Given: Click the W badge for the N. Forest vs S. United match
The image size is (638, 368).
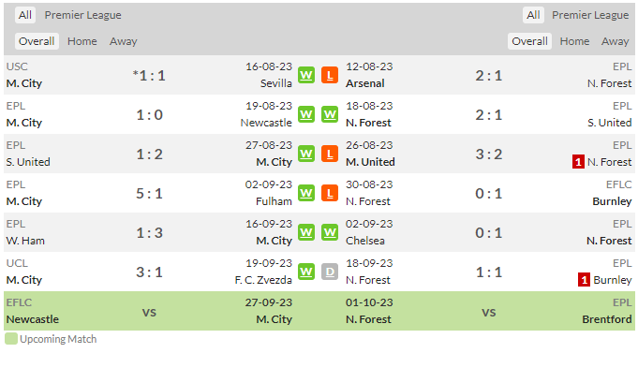Looking at the screenshot, I should (330, 114).
